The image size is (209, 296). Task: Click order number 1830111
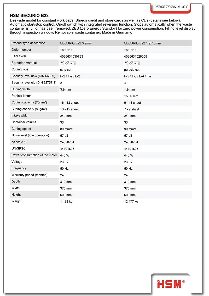click(x=66, y=50)
